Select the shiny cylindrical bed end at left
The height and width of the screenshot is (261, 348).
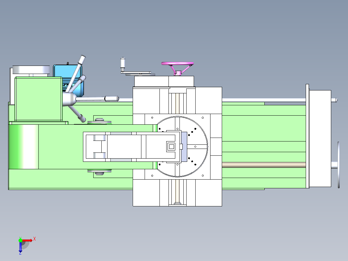click(x=24, y=147)
